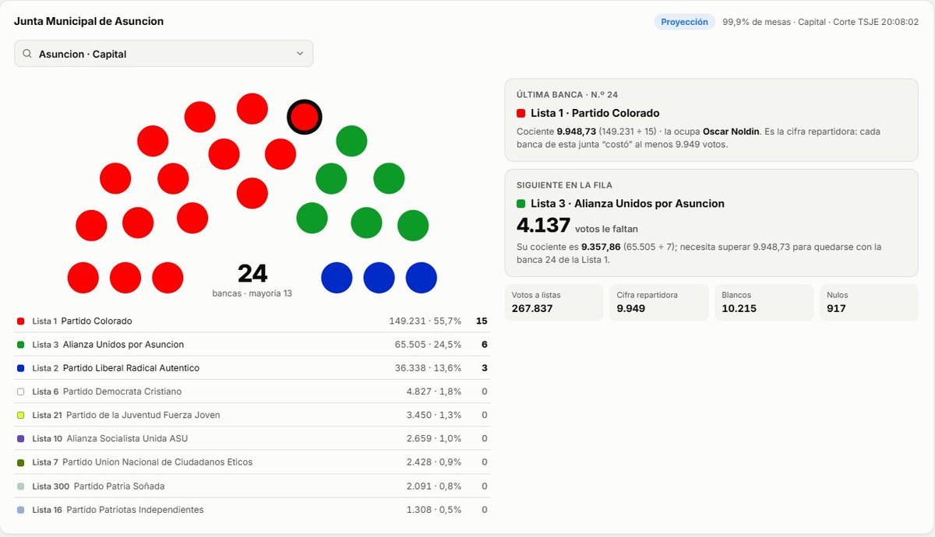Click the "149.231 · 55,7%" vote figure
935x537 pixels.
click(425, 321)
